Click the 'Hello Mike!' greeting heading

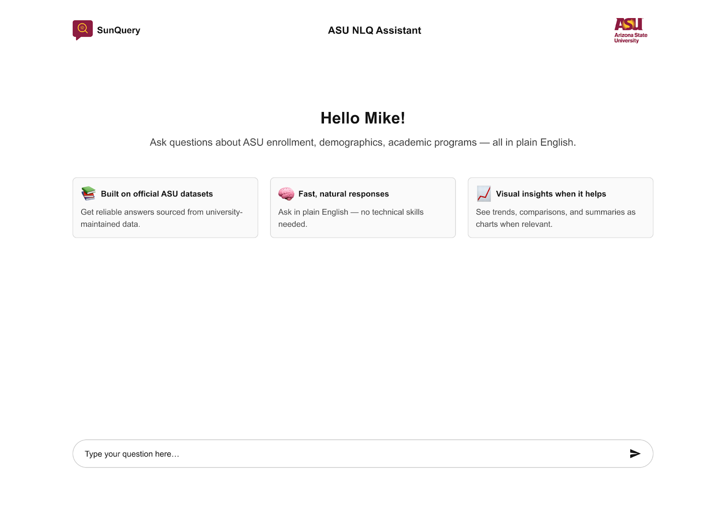click(363, 118)
